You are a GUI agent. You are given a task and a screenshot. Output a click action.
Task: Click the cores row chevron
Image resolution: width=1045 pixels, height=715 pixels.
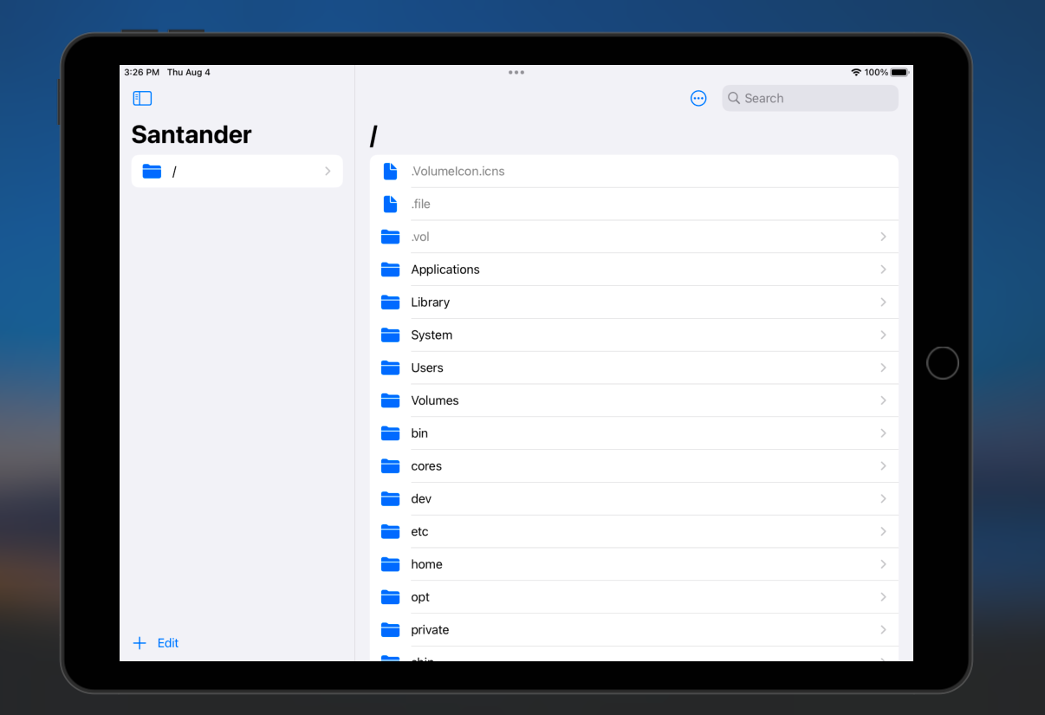[x=883, y=466]
